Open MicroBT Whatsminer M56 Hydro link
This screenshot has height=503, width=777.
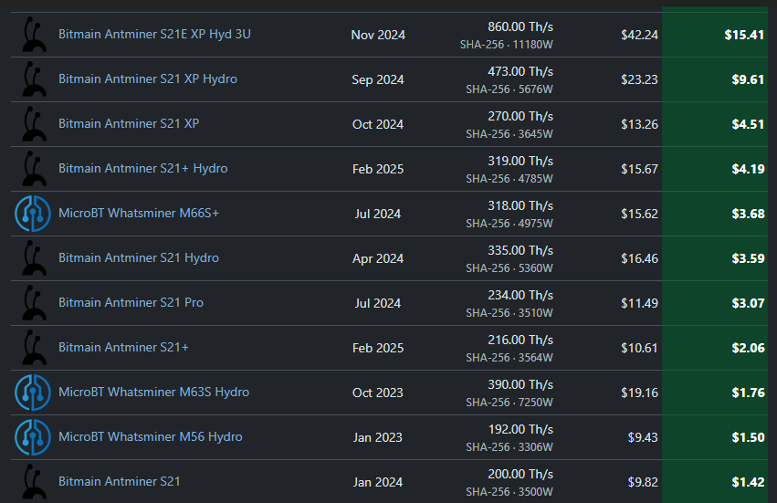click(151, 436)
